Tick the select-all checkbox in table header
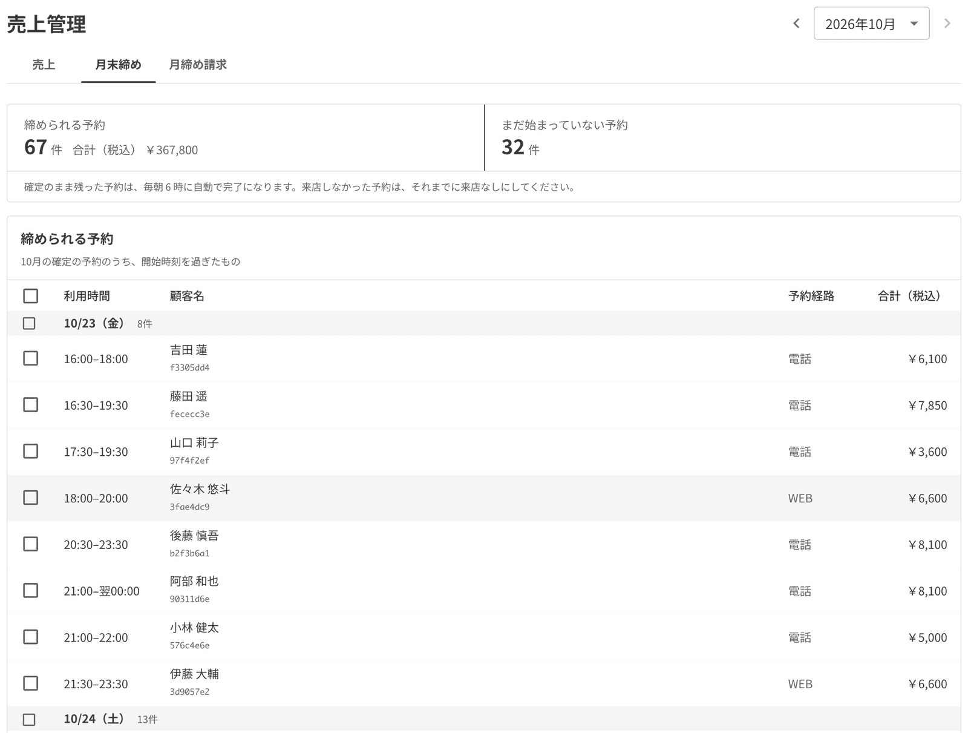Screen dimensions: 968x733 click(x=30, y=296)
